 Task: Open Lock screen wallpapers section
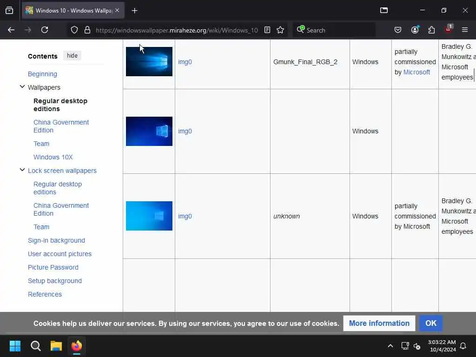[62, 171]
